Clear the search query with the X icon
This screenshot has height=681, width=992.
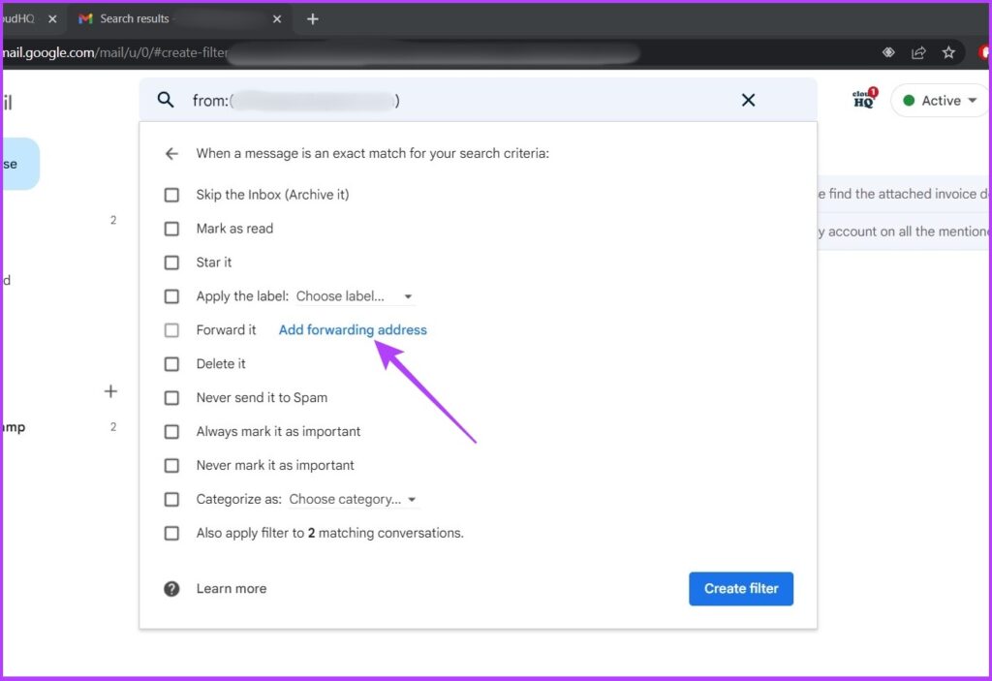(x=747, y=100)
